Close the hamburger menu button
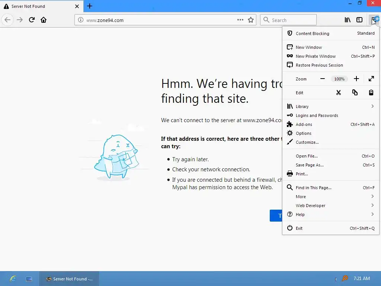The image size is (381, 286). (373, 20)
